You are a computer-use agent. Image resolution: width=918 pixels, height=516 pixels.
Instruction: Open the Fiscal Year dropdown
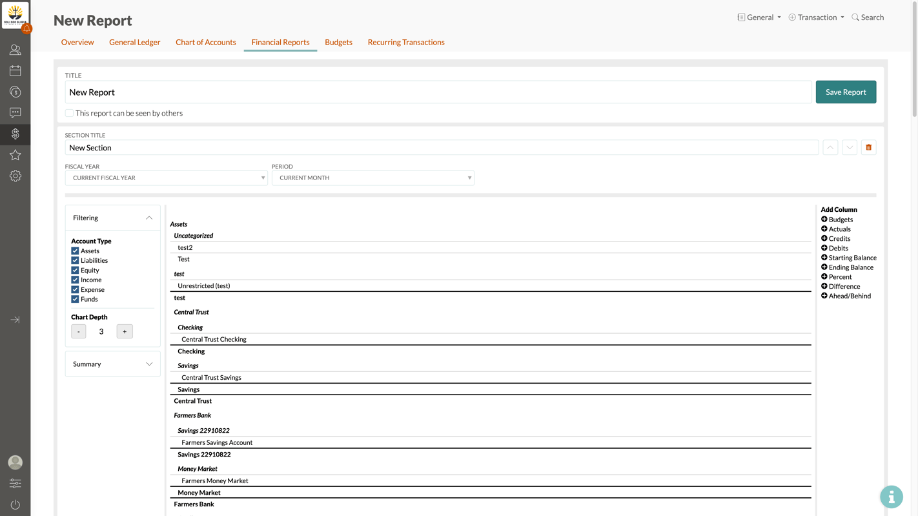pyautogui.click(x=166, y=178)
